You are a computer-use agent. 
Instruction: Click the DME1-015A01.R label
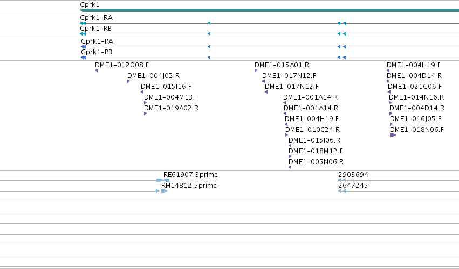(282, 65)
